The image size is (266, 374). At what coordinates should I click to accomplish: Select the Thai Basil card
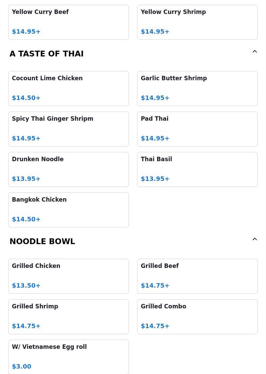tap(197, 170)
